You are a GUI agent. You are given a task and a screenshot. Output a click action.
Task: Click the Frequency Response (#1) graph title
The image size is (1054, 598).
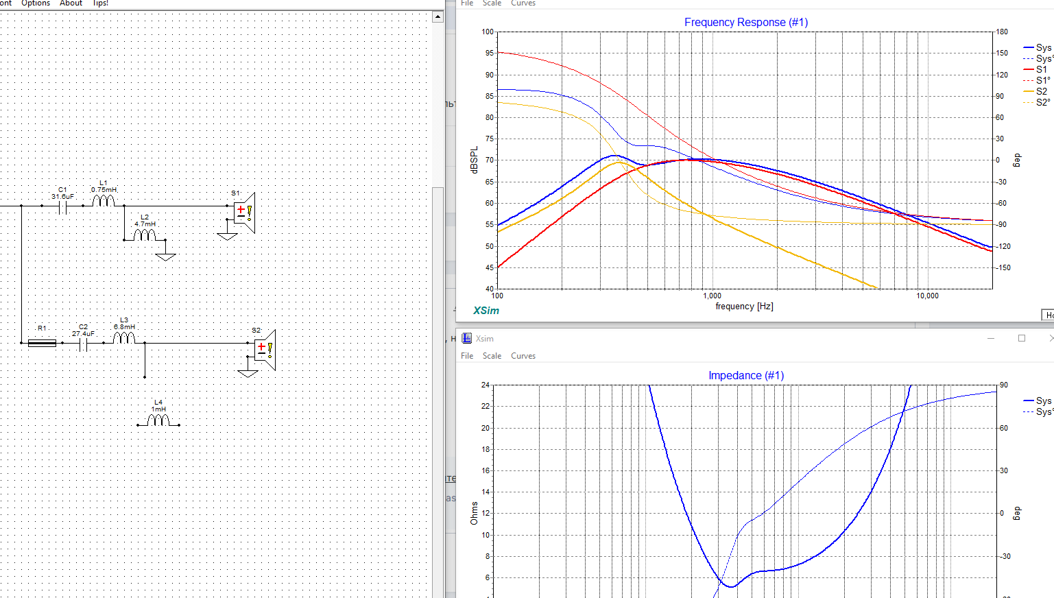point(746,22)
